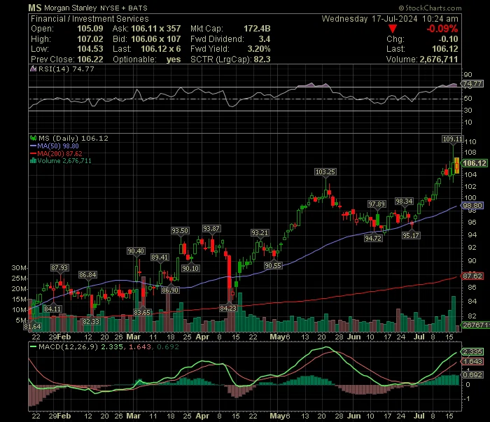Viewport: 490px width, 422px height.
Task: Click the 82.33 price label
Action: pos(91,322)
